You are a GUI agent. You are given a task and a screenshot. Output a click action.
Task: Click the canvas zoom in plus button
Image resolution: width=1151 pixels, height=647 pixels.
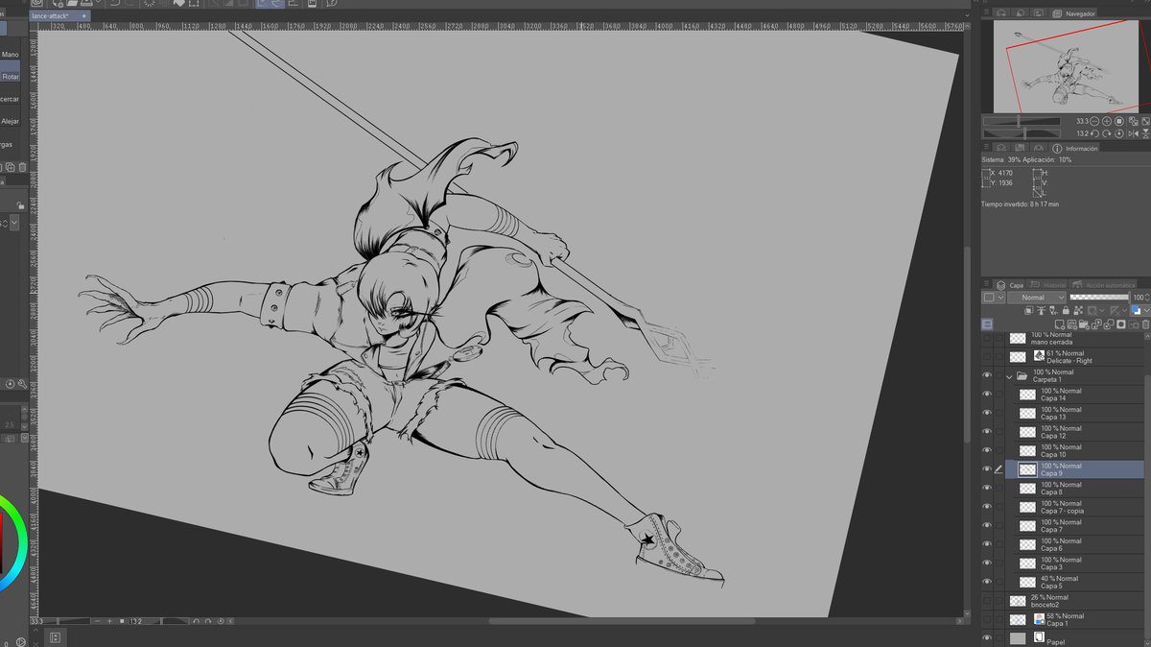click(109, 621)
